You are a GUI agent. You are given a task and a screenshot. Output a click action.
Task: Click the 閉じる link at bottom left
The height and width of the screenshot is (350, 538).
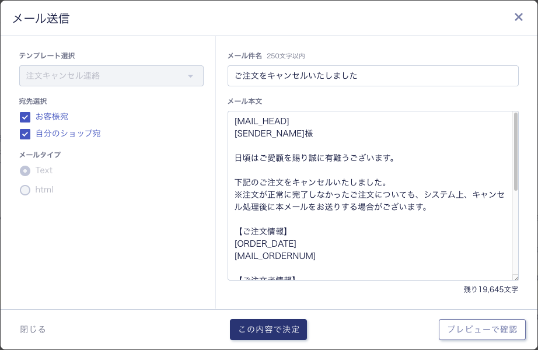pyautogui.click(x=33, y=330)
